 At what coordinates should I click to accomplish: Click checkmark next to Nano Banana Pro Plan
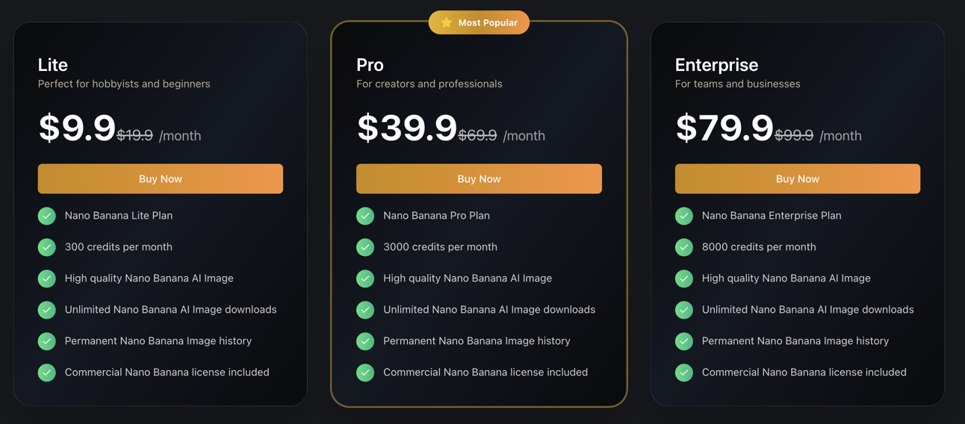click(365, 216)
